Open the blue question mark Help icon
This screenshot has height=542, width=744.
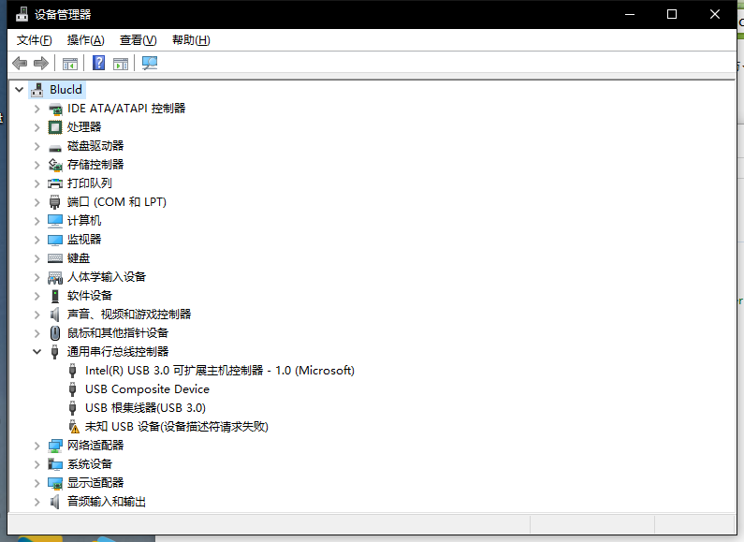98,63
